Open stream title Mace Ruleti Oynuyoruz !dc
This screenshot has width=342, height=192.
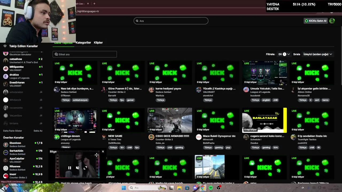(x=219, y=136)
